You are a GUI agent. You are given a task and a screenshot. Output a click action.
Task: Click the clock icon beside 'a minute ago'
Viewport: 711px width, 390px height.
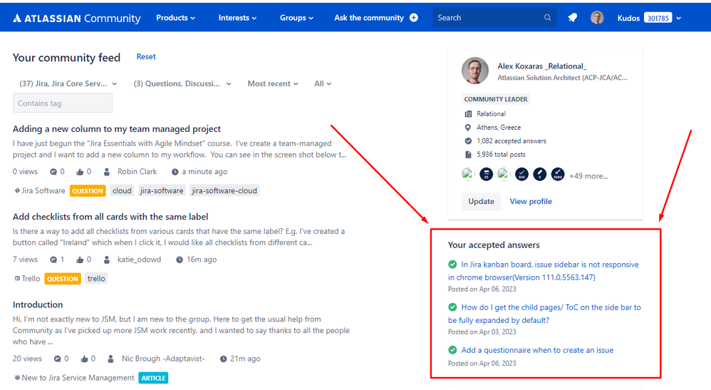pos(175,172)
